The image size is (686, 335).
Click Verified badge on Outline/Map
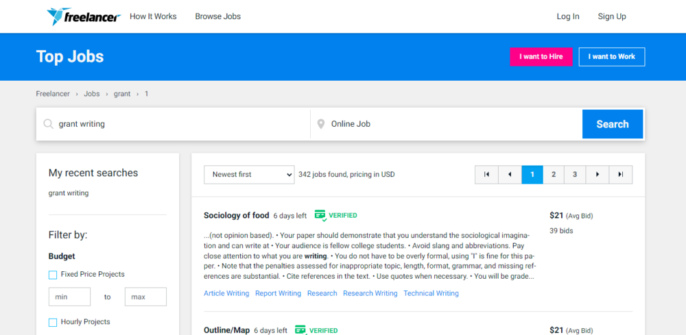[x=316, y=330]
